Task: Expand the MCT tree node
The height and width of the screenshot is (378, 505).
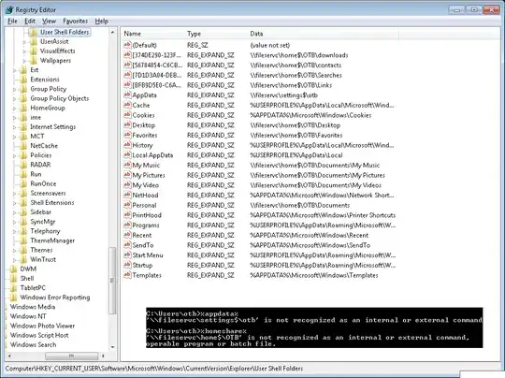Action: pos(14,137)
